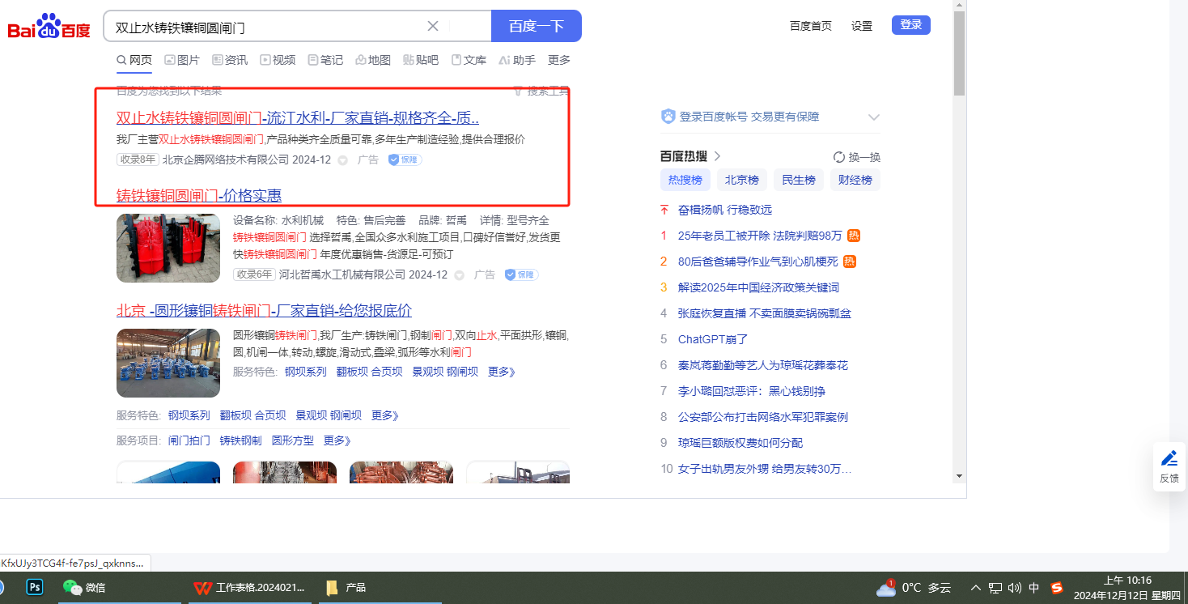Open the 文库 tab
Screen dimensions: 1188x604
(469, 60)
